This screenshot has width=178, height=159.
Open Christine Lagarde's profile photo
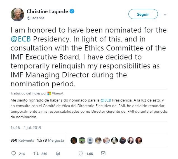coord(17,14)
